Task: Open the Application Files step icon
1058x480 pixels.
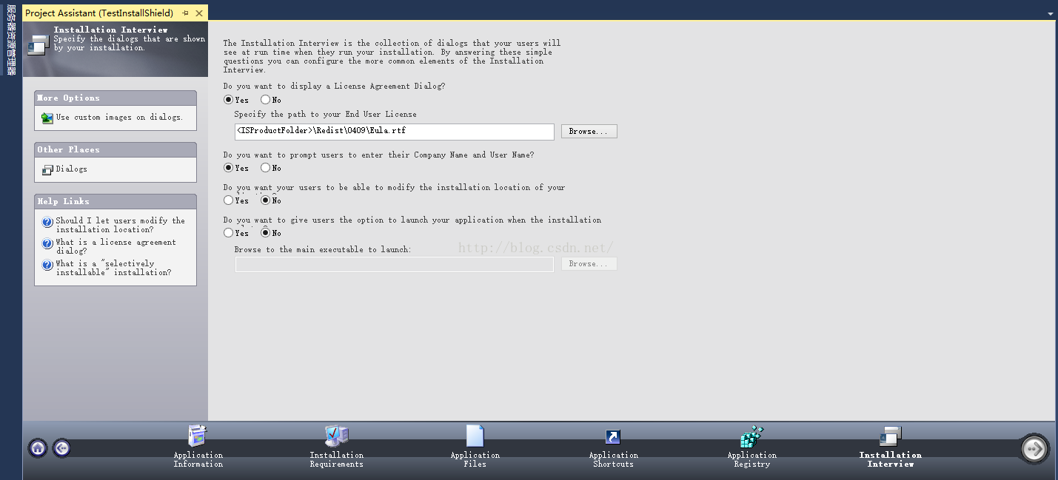Action: (x=475, y=436)
